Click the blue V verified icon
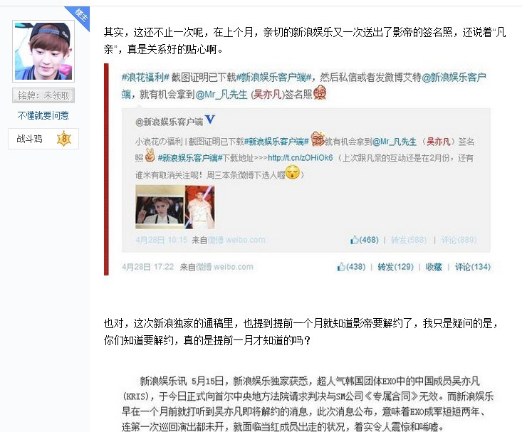This screenshot has height=432, width=522. (x=210, y=119)
